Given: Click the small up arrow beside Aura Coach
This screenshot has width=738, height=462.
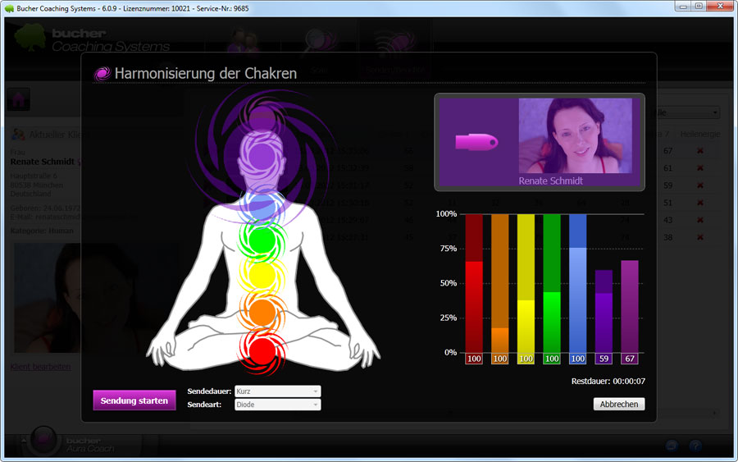Looking at the screenshot, I should tap(24, 441).
